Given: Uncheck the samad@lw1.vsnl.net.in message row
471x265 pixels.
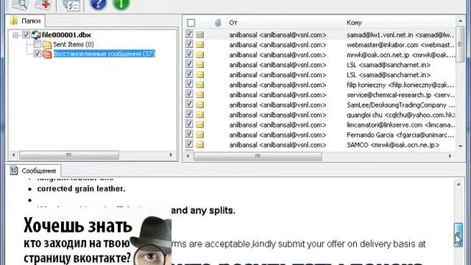Looking at the screenshot, I should (x=189, y=34).
